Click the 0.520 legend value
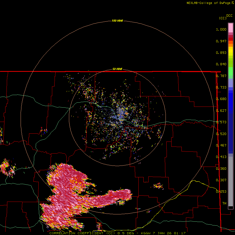Viewport: 235px width, 235px height. pyautogui.click(x=221, y=134)
